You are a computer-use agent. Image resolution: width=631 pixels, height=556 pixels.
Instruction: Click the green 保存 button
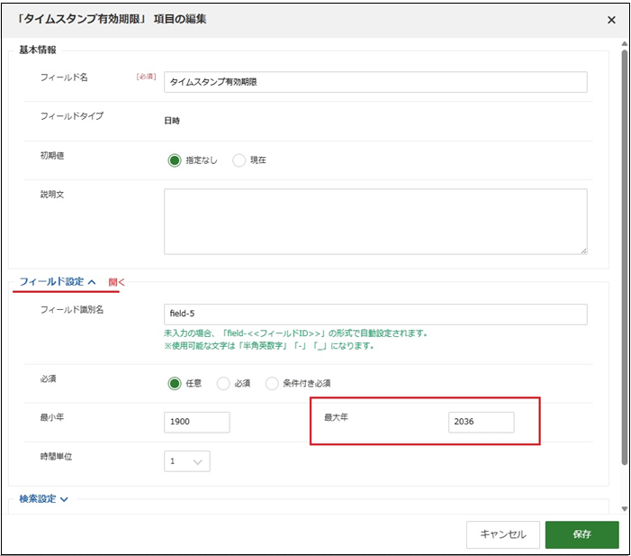pyautogui.click(x=581, y=533)
